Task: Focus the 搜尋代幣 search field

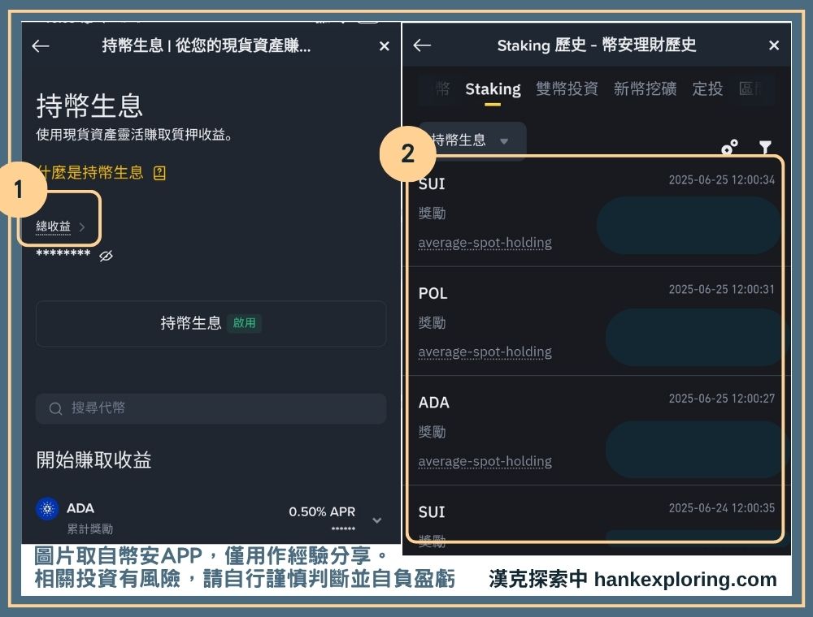Action: [x=211, y=408]
